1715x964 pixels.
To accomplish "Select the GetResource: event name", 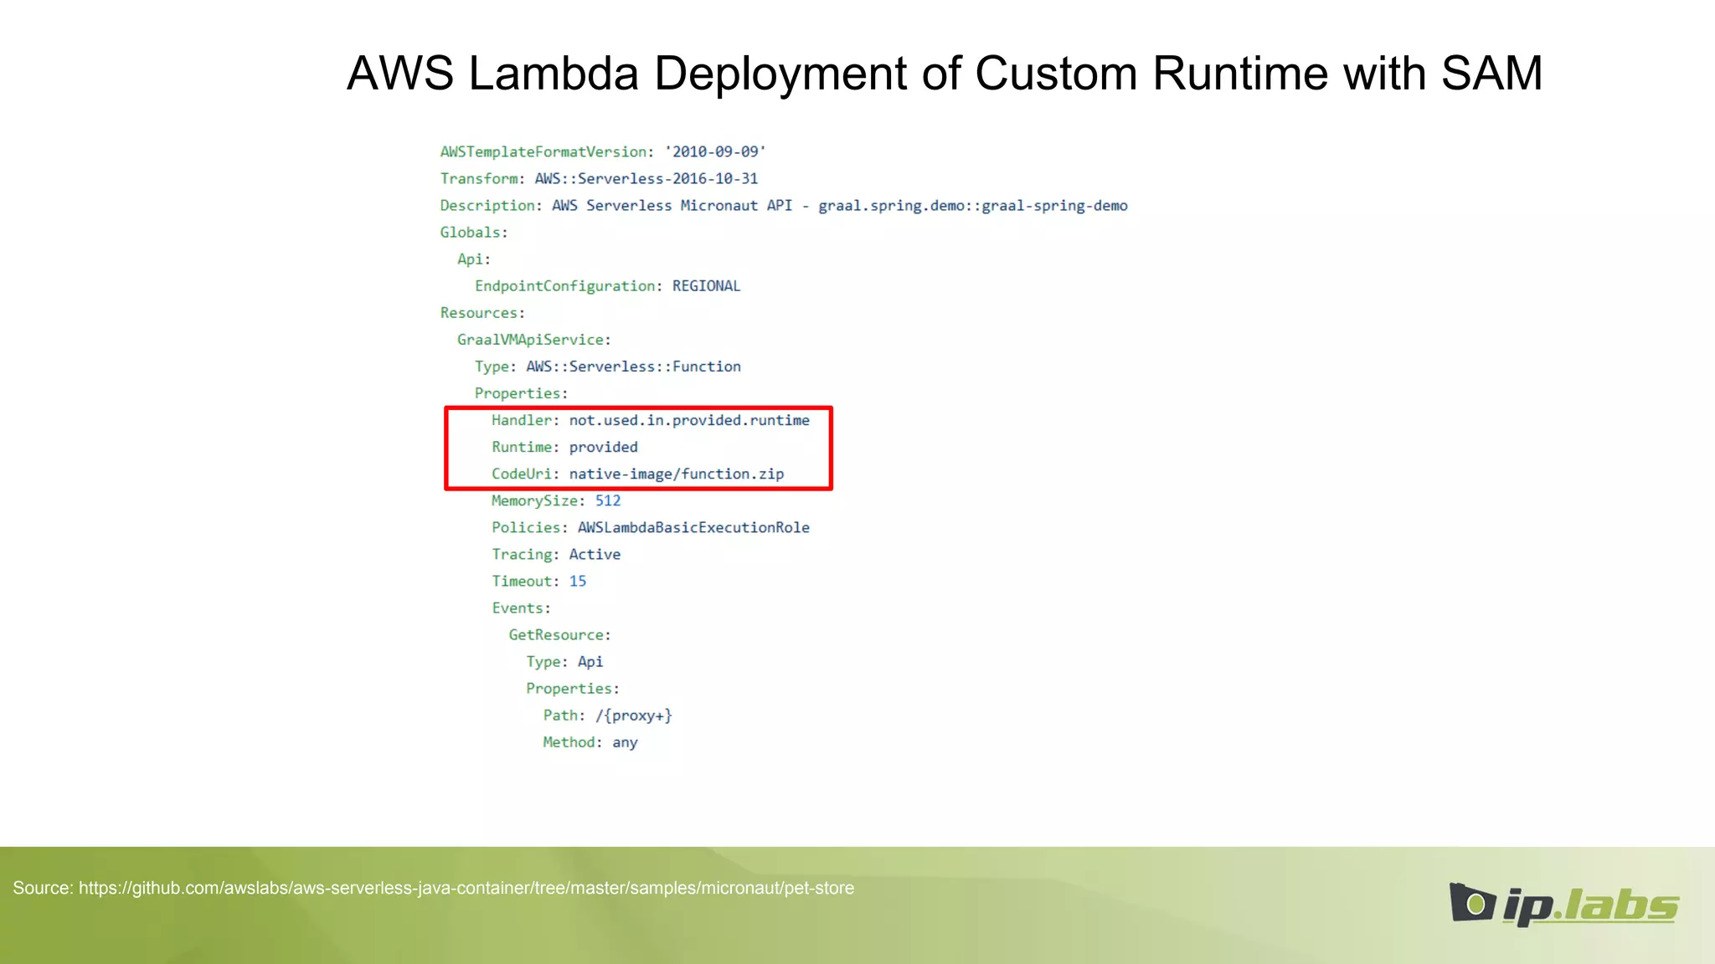I will click(560, 635).
